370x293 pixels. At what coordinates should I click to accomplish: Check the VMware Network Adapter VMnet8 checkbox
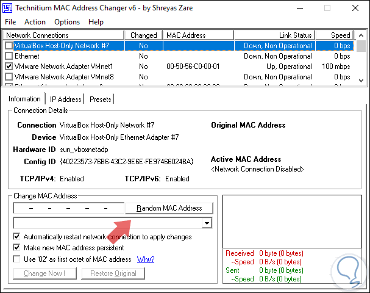(x=9, y=77)
